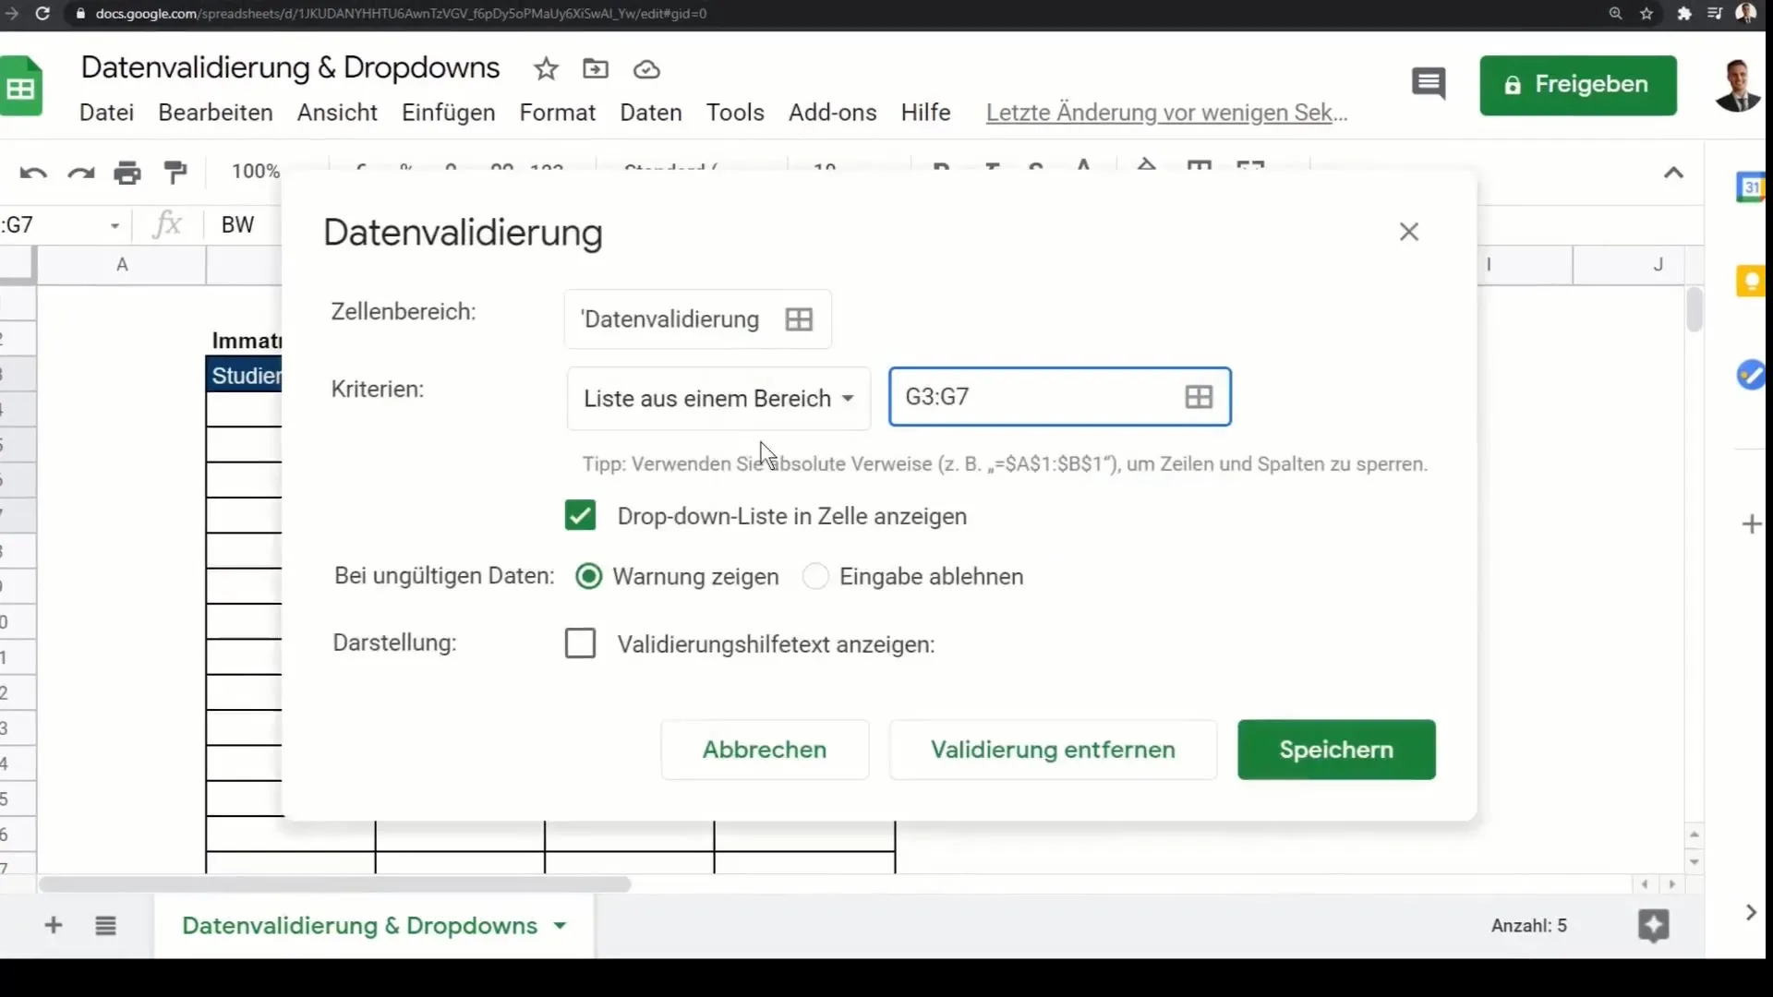Click the Speichern button
The width and height of the screenshot is (1773, 997).
coord(1336,750)
